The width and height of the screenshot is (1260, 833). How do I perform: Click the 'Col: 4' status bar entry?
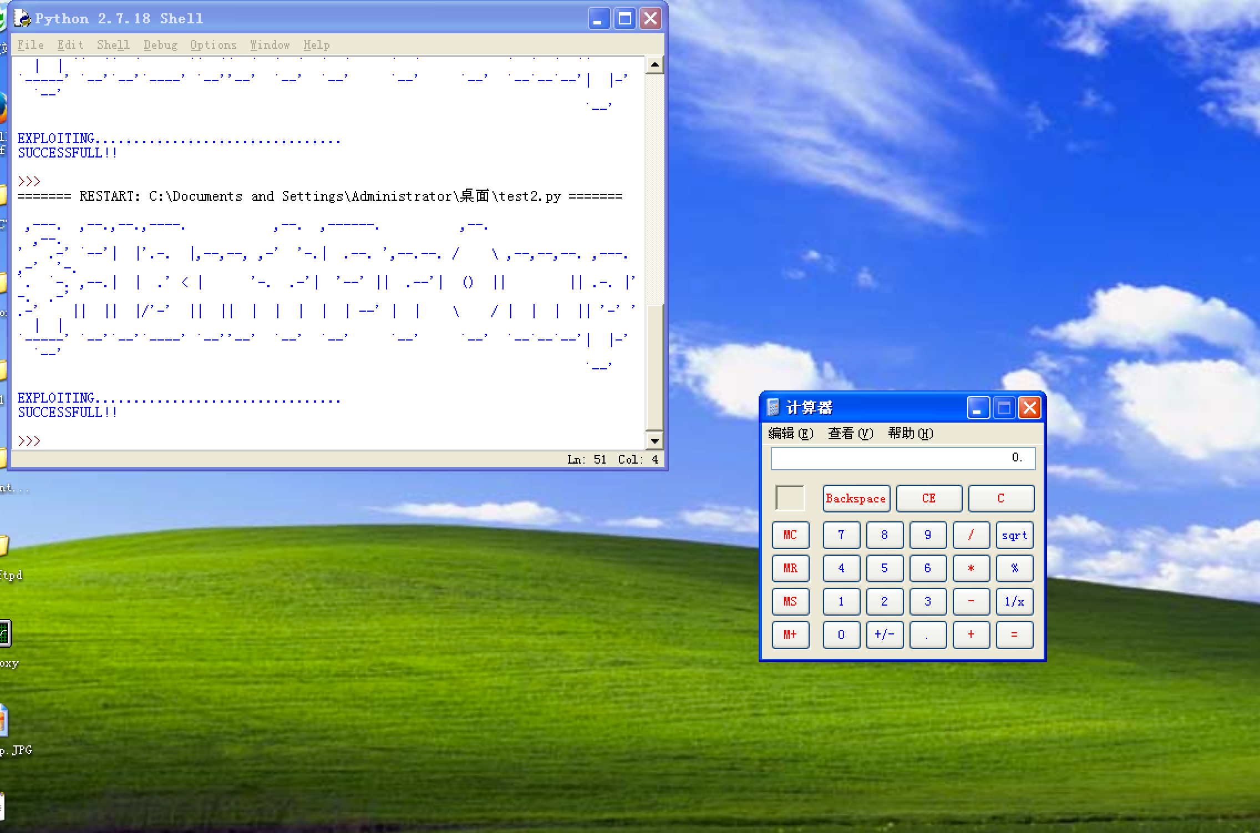click(638, 460)
